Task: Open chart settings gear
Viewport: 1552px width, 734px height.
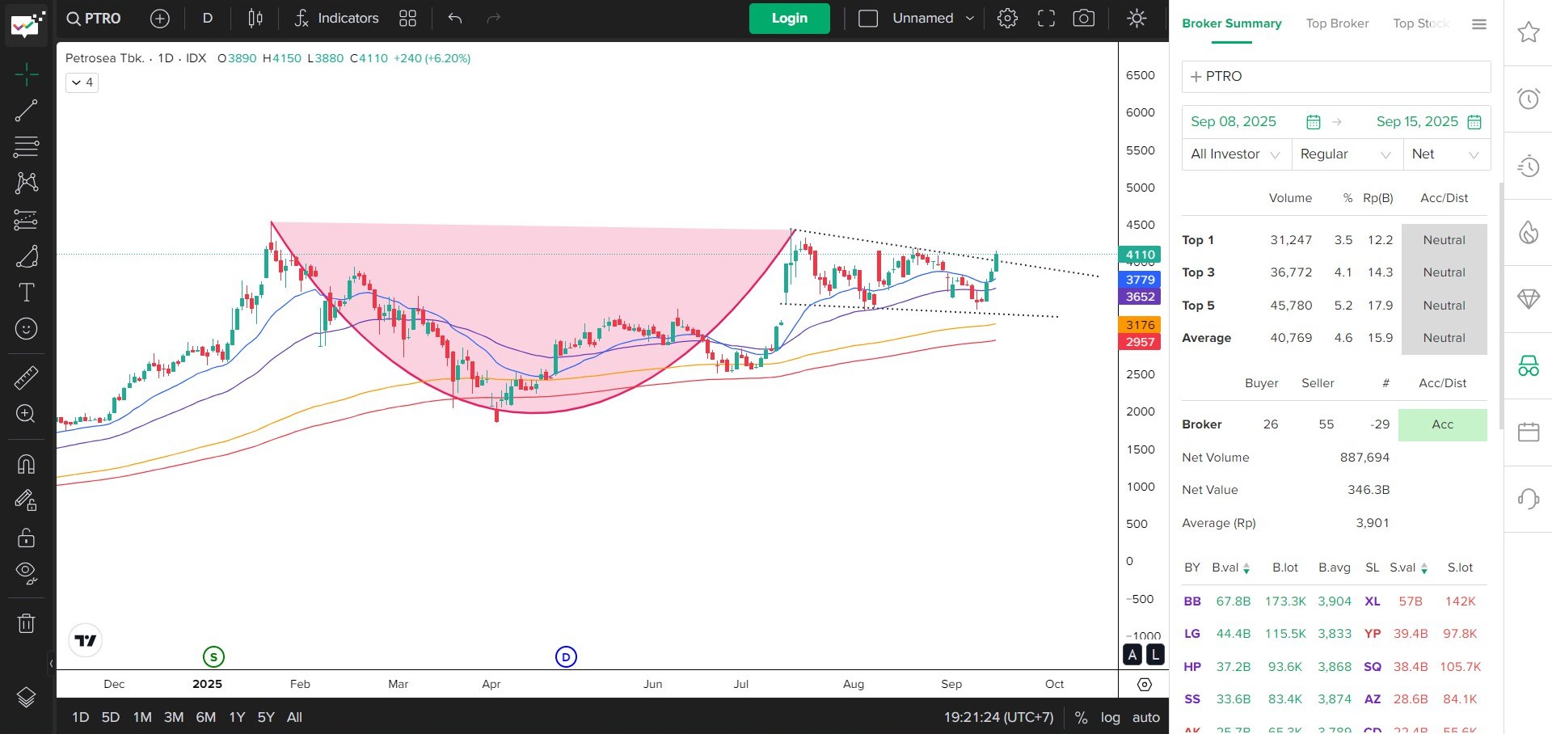Action: [1007, 19]
